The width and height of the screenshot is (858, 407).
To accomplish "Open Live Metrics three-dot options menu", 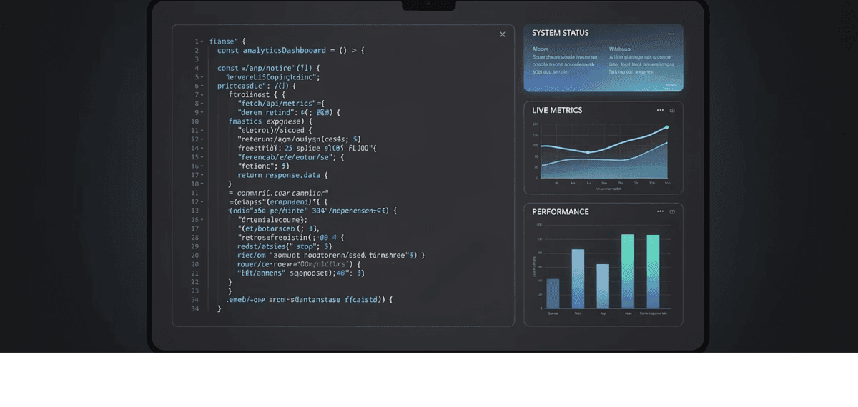I will click(660, 111).
